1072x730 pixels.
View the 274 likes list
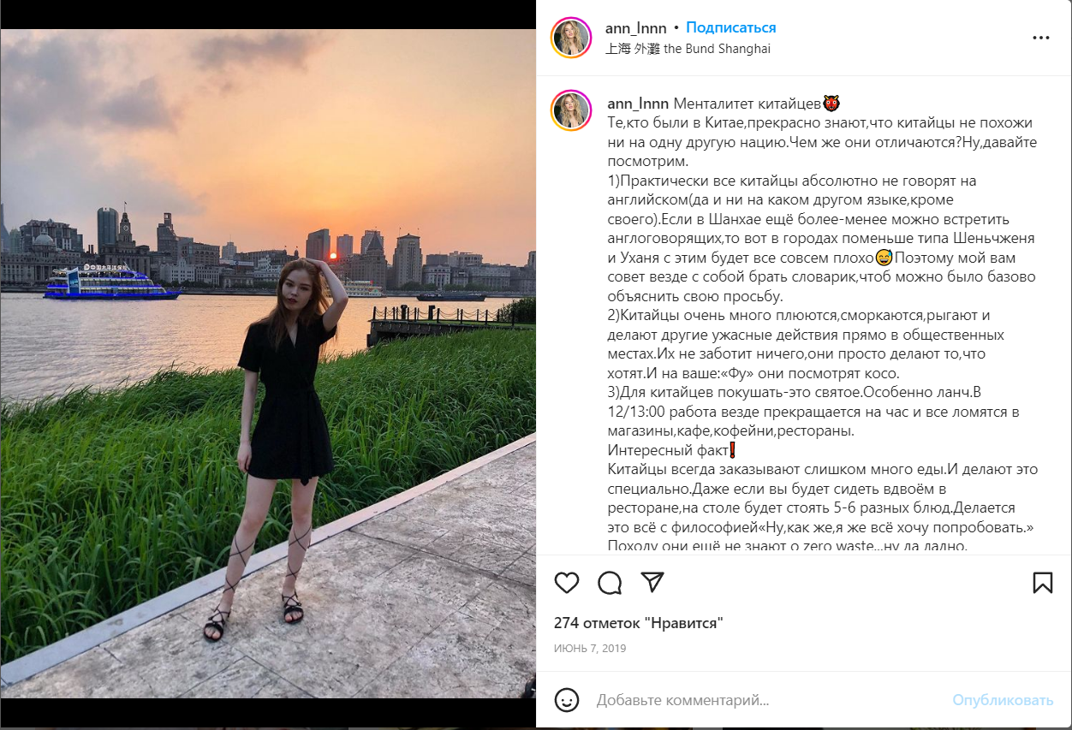(639, 623)
